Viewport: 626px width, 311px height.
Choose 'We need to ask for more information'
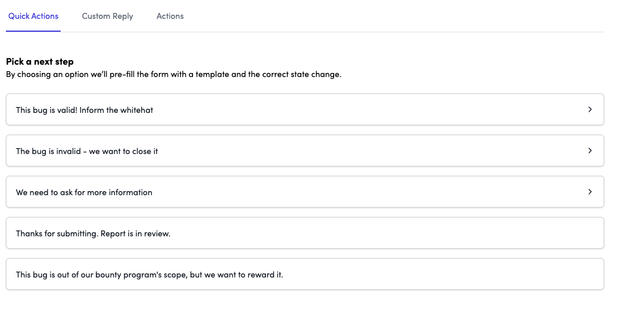click(x=84, y=192)
